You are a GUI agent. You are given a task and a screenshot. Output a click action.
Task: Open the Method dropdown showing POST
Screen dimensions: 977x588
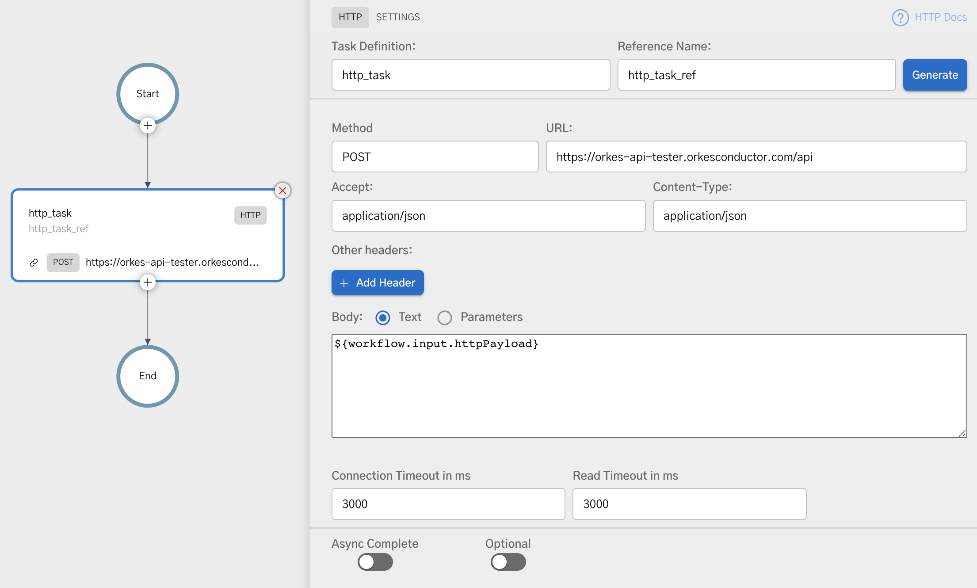[x=435, y=157]
